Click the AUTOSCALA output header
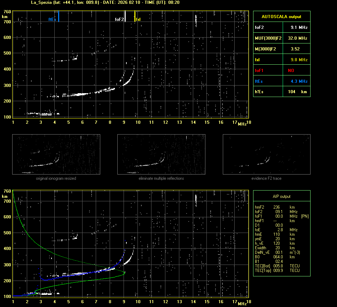337x307 pixels. [281, 16]
